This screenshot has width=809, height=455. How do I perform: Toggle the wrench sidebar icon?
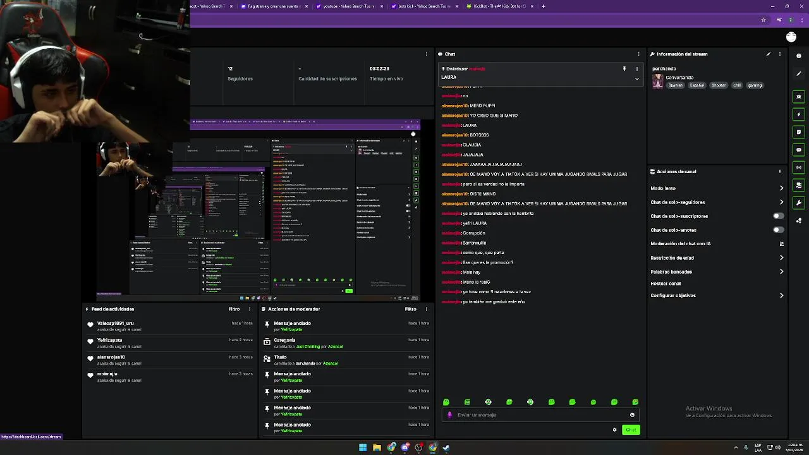pyautogui.click(x=799, y=203)
